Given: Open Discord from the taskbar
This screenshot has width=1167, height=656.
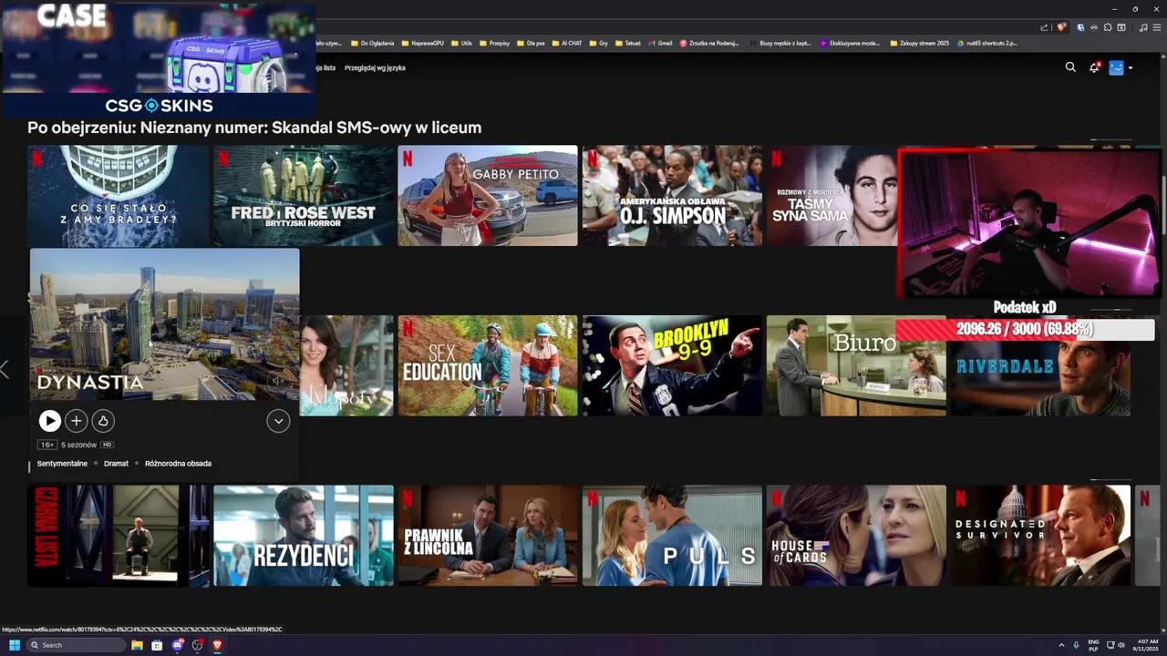Looking at the screenshot, I should [177, 645].
